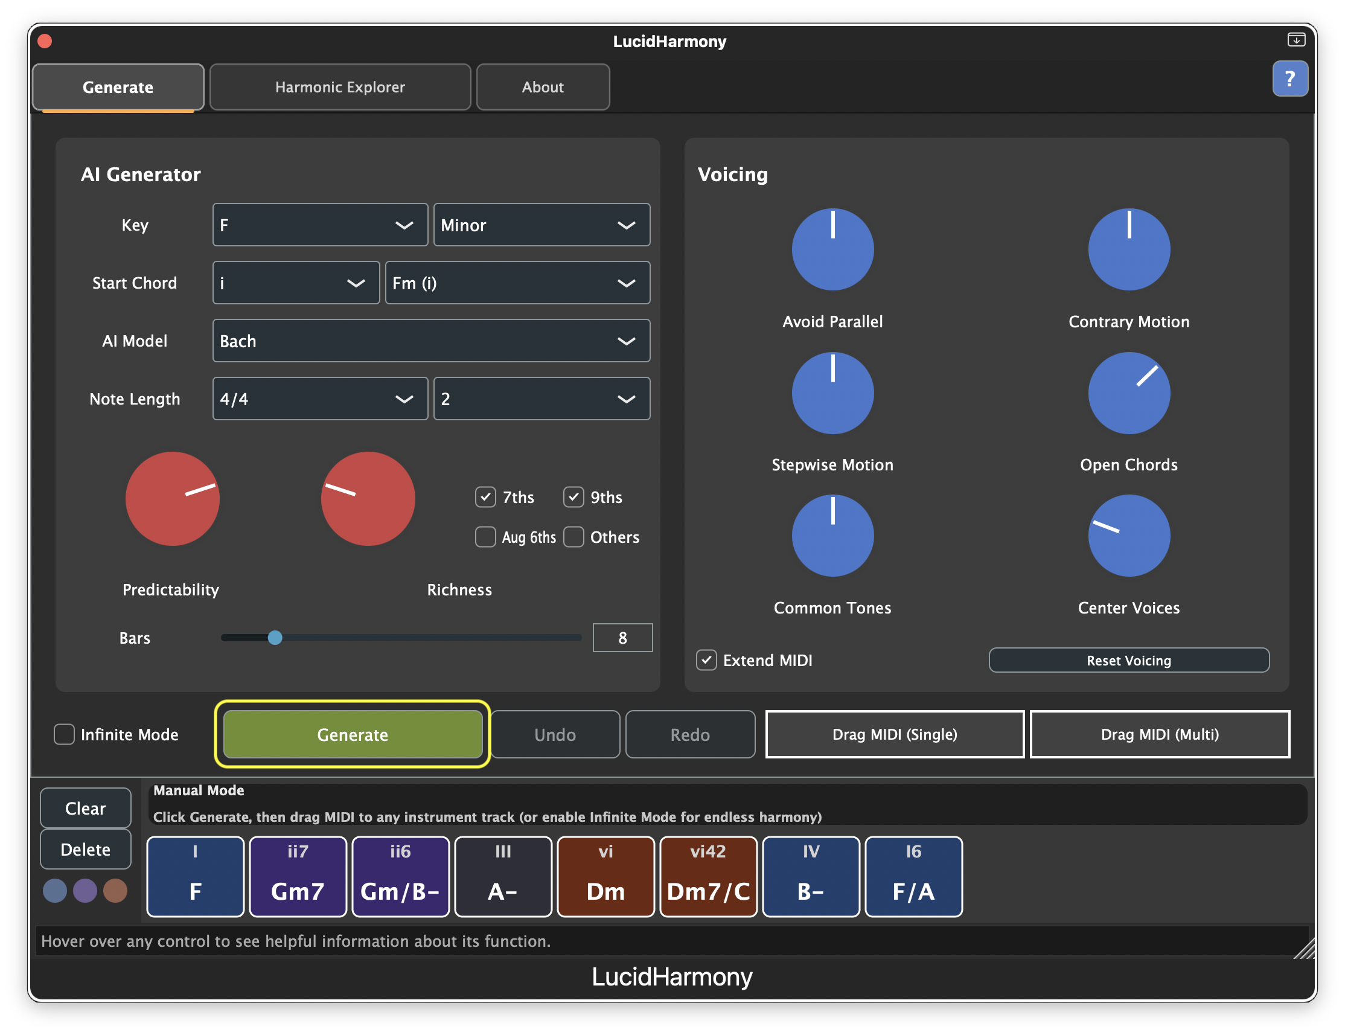Click the Contrary Motion knob

point(1129,249)
